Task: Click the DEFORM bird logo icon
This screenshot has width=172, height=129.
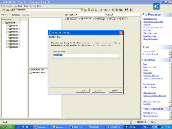Action: click(x=156, y=7)
